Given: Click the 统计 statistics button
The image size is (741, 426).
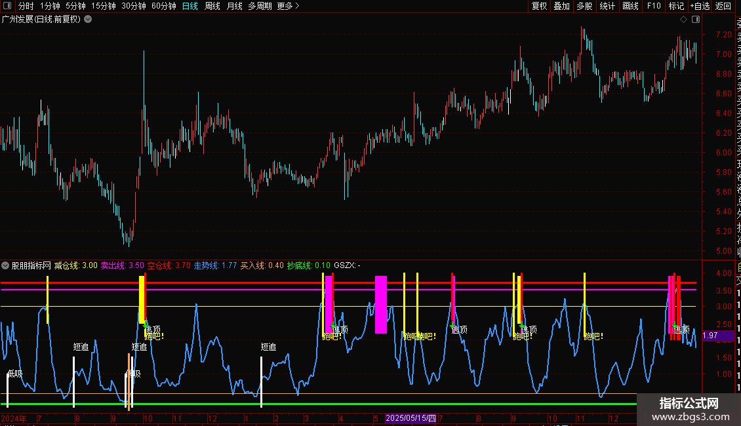Looking at the screenshot, I should tap(607, 6).
